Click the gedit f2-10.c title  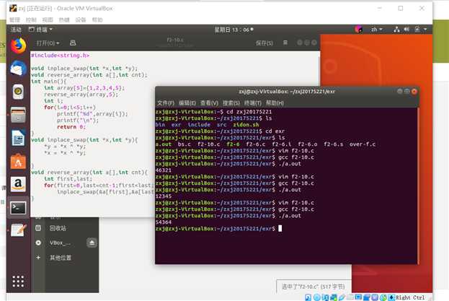point(175,40)
